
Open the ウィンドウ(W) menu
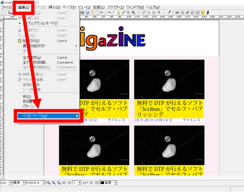(135, 7)
